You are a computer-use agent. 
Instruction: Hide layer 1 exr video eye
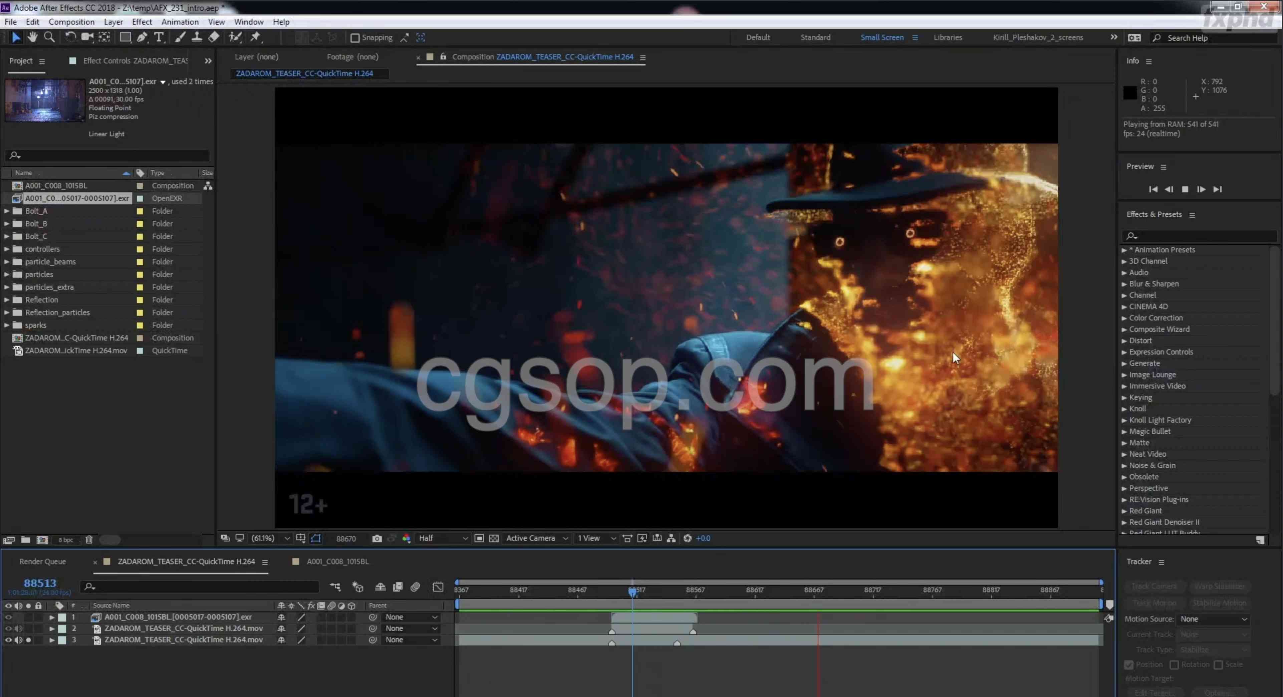(x=8, y=617)
